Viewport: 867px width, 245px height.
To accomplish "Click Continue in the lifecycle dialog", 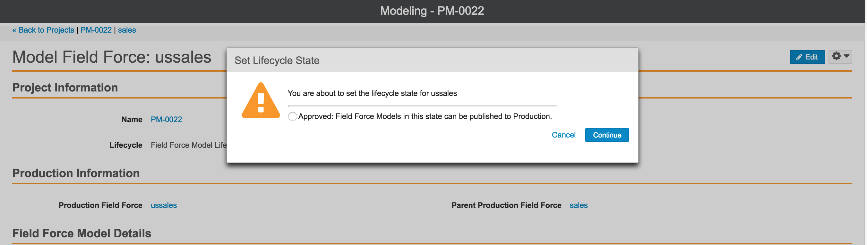I will (x=607, y=135).
